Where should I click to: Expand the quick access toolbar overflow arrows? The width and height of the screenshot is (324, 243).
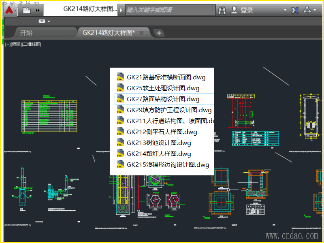point(38,10)
